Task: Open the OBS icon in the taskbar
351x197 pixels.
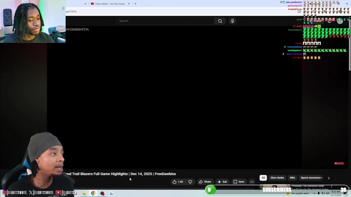Action: click(x=102, y=193)
